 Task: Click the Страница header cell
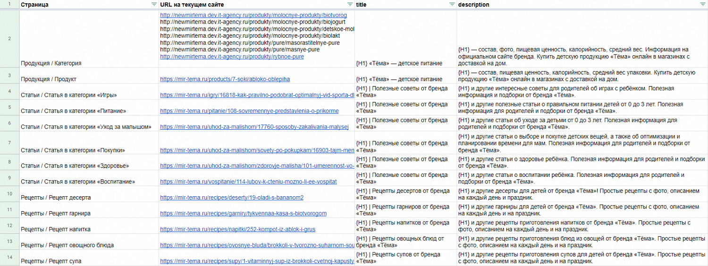(89, 4)
